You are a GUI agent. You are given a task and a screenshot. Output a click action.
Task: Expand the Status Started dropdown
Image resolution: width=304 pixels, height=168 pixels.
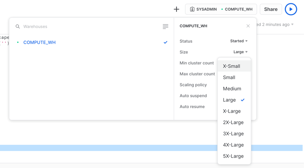(239, 41)
